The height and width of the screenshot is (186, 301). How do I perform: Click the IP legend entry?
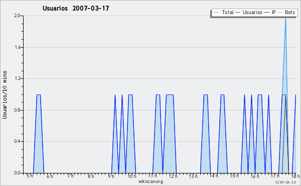[270, 12]
